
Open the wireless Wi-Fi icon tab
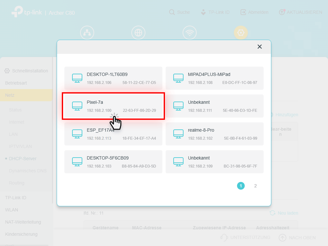point(189,33)
